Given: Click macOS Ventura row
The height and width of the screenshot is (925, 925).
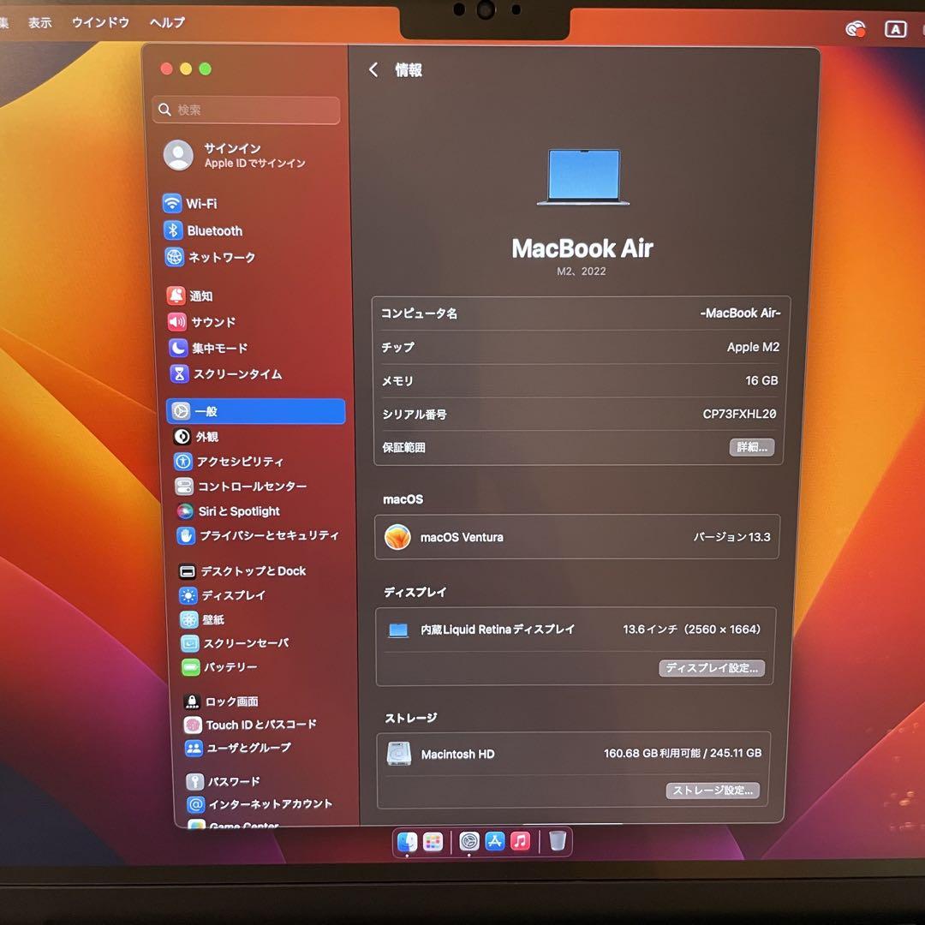Looking at the screenshot, I should pyautogui.click(x=577, y=537).
